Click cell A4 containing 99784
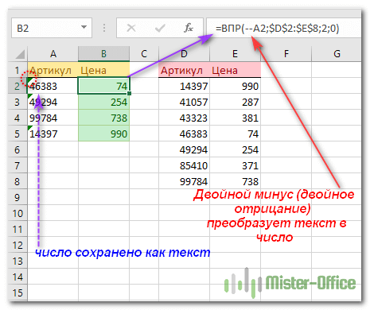Screen dimensions: 370x310 coord(53,118)
